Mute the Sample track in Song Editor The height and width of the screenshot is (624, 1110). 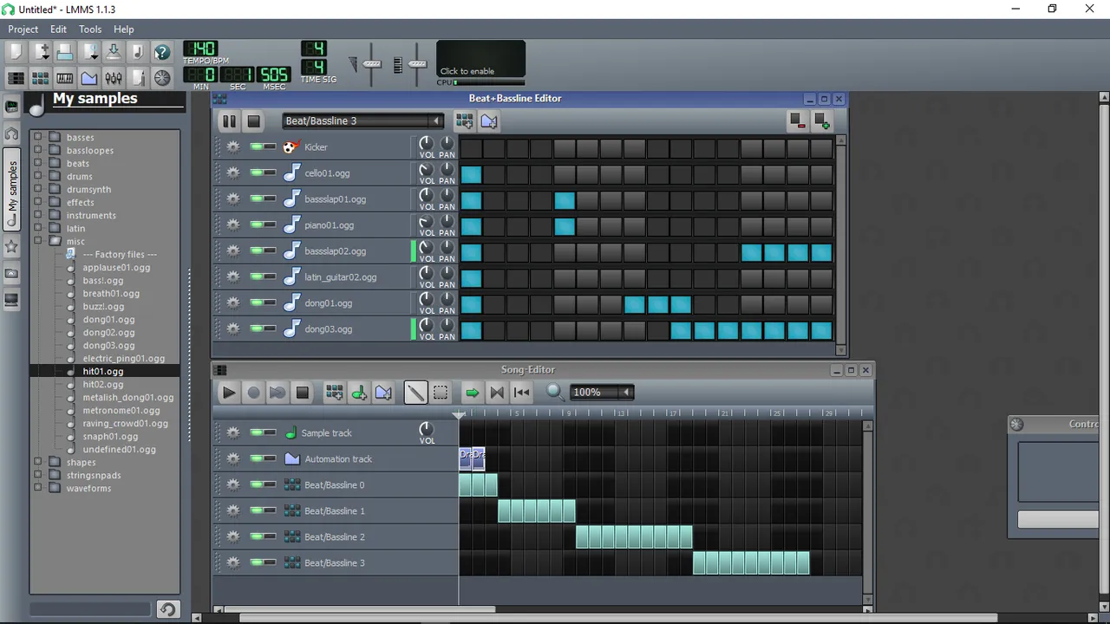pyautogui.click(x=257, y=432)
